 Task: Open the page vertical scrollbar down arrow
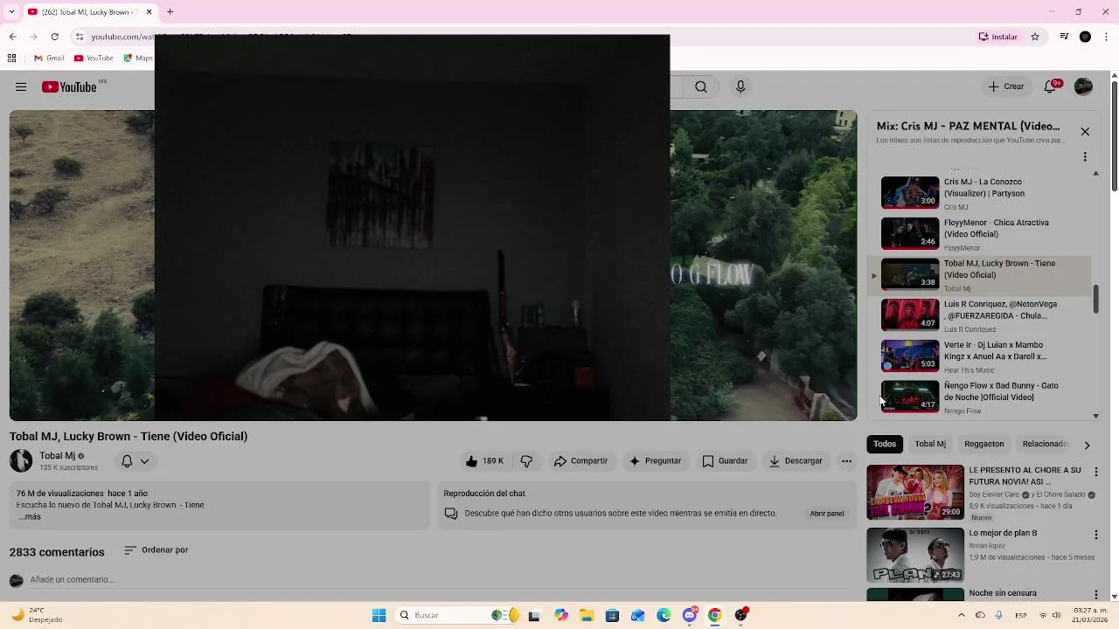1113,596
